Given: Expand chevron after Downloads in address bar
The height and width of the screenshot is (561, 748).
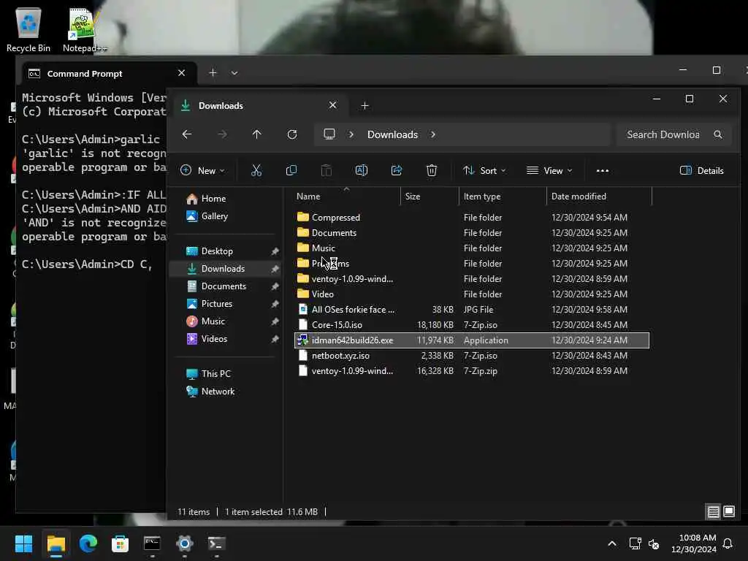Looking at the screenshot, I should pos(433,134).
